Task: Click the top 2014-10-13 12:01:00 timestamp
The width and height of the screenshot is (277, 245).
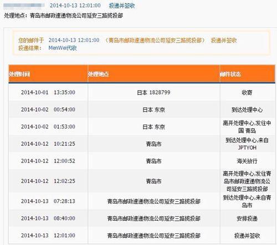Action: coord(75,6)
